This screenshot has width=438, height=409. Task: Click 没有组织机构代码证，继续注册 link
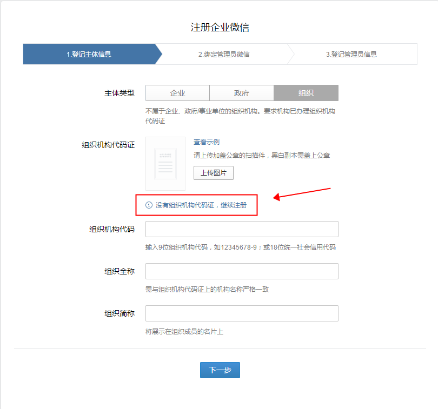(x=201, y=205)
